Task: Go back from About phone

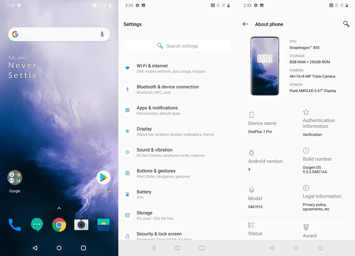Action: (x=245, y=24)
